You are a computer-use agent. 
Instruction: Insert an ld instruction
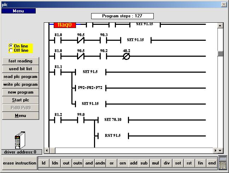[x=43, y=163]
